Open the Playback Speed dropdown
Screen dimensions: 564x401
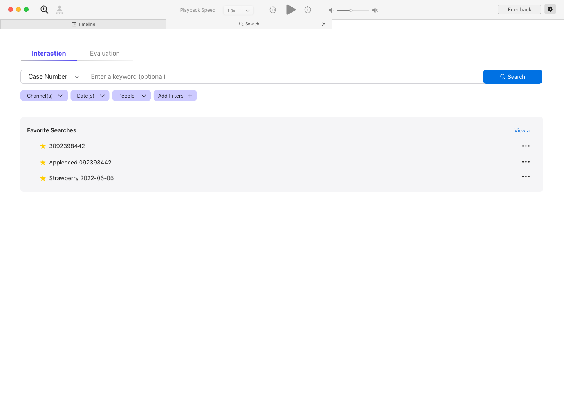pos(238,10)
